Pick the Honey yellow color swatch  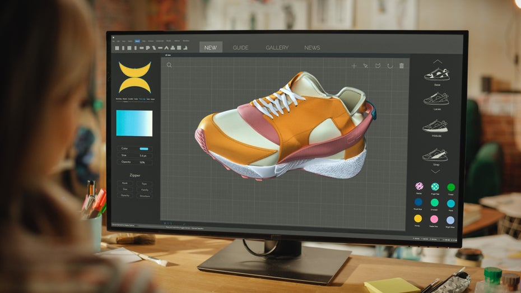418,218
